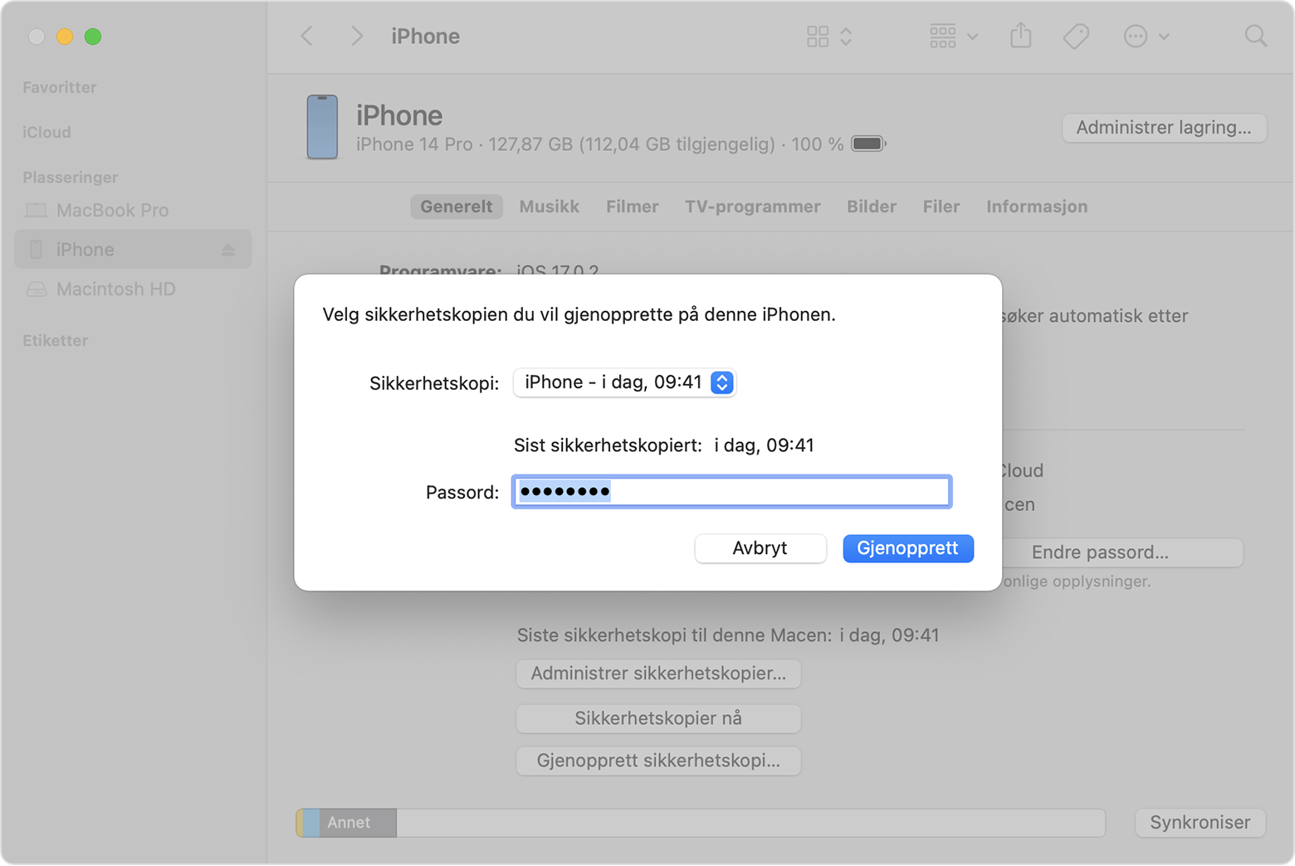
Task: Switch to the Filmer tab
Action: [633, 207]
